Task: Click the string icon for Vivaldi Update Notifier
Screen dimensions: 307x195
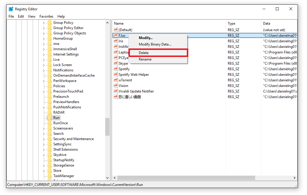Action: (116, 91)
